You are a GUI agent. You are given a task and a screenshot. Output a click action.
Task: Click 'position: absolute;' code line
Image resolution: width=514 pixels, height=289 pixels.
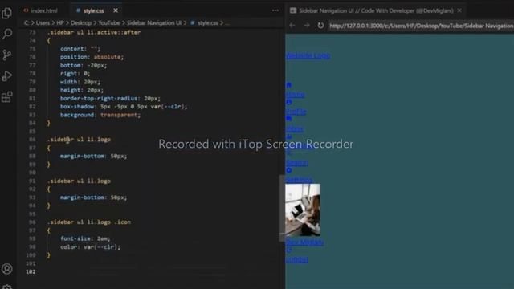click(92, 57)
